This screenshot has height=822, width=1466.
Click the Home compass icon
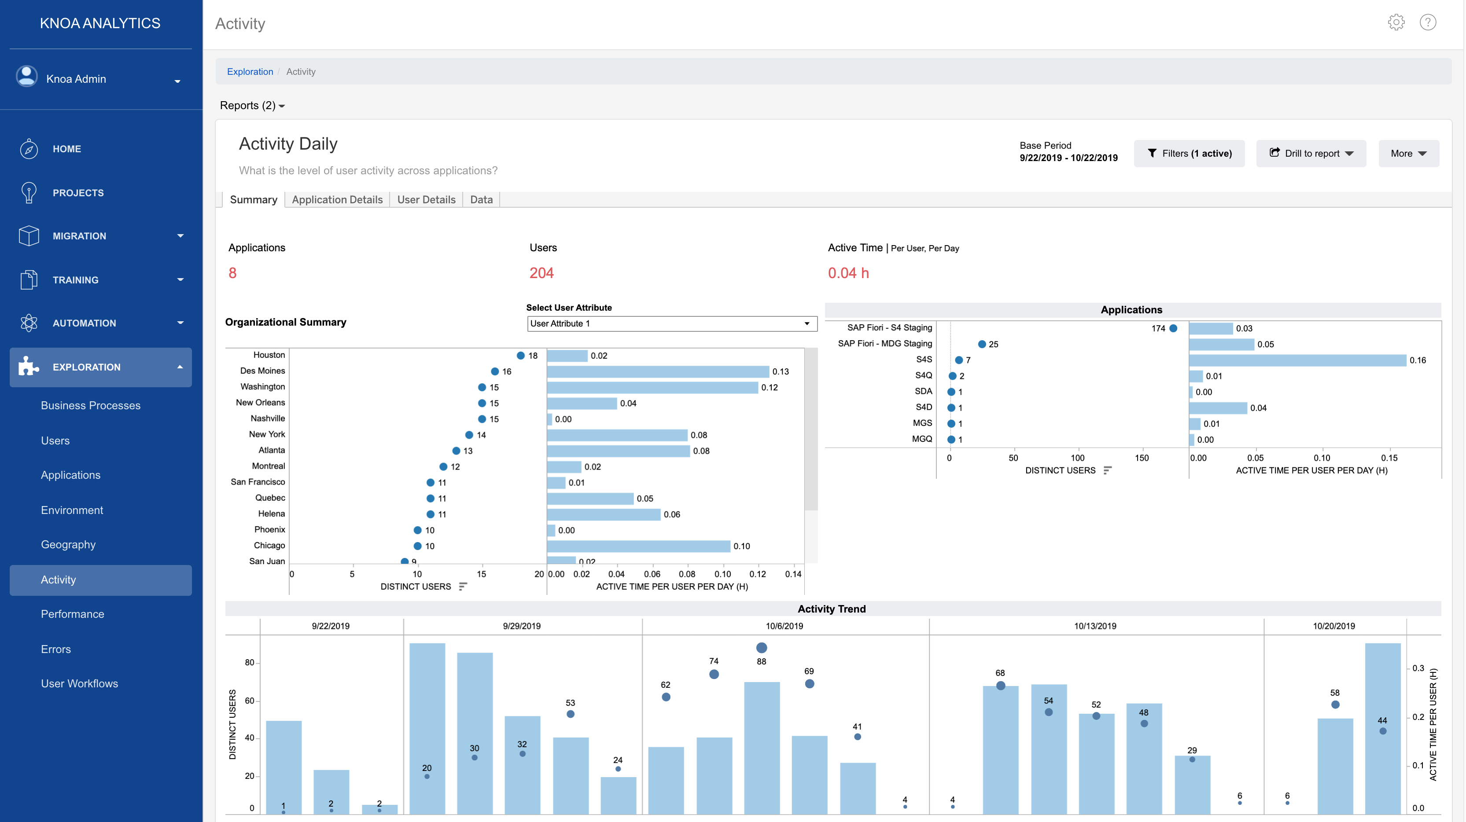(29, 149)
